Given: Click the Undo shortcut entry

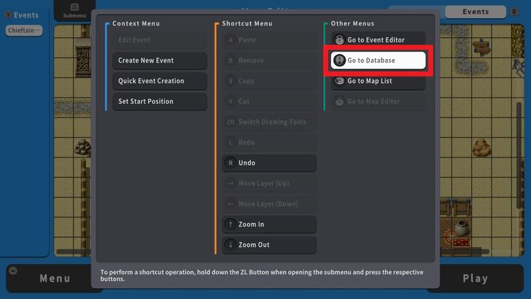Looking at the screenshot, I should coord(270,163).
